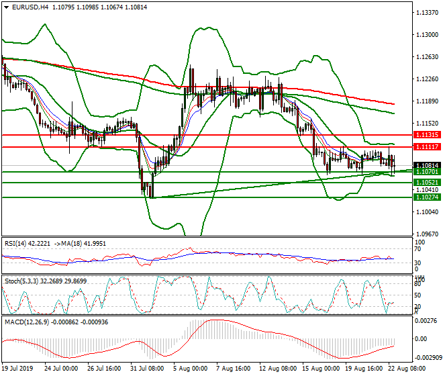Click the 1.11315 red resistance price label
Image resolution: width=443 pixels, height=376 pixels.
tap(427, 135)
